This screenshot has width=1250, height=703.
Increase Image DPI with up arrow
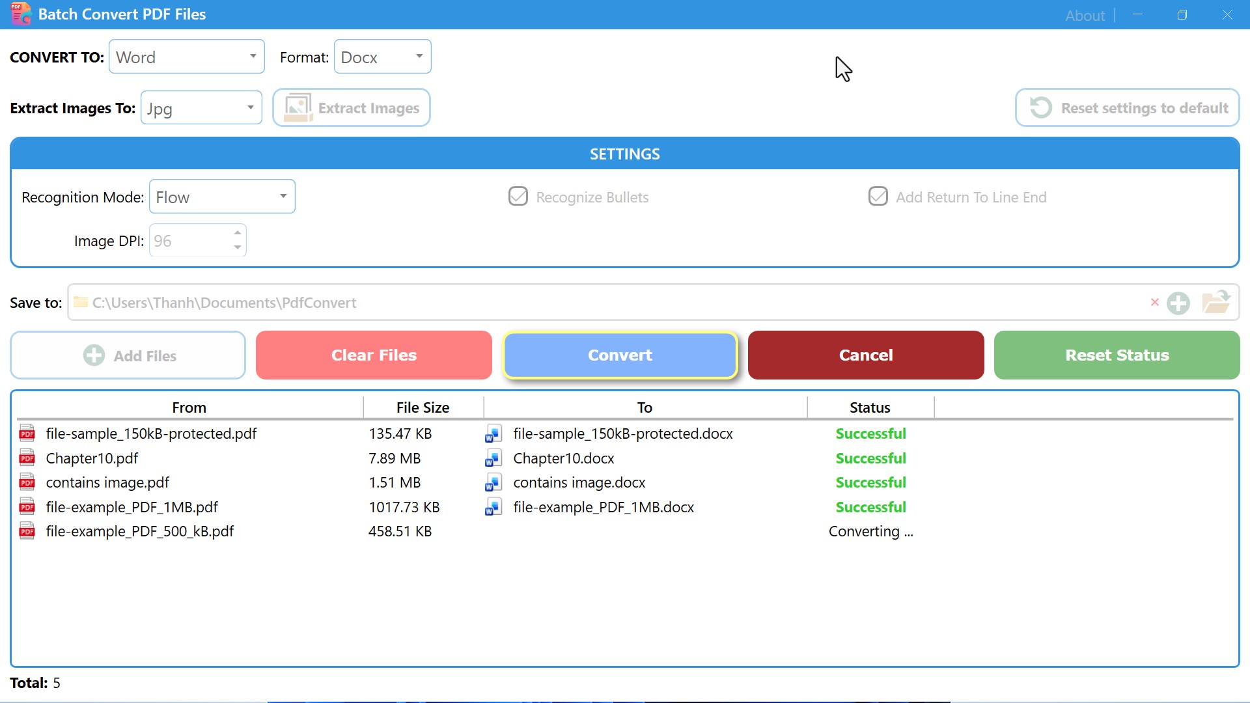click(x=238, y=233)
